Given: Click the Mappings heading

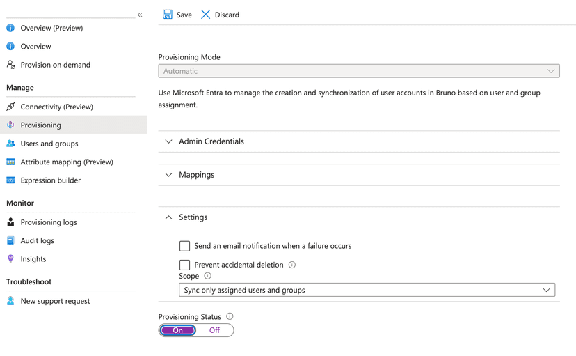Looking at the screenshot, I should [x=197, y=175].
